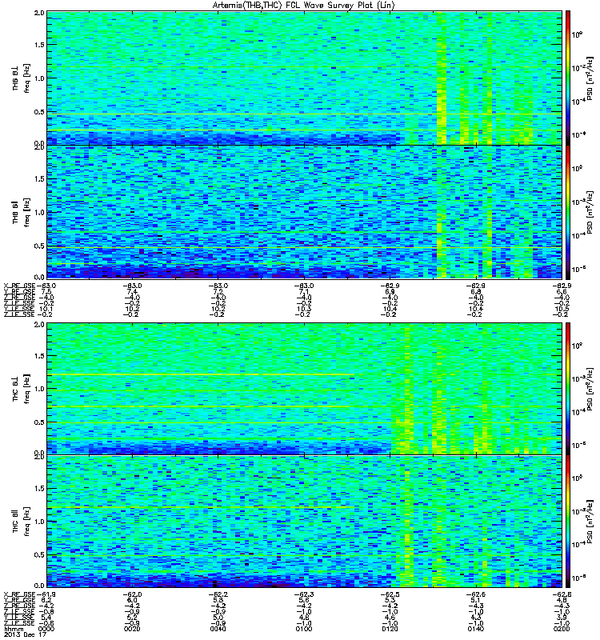Image resolution: width=600 pixels, height=640 pixels.
Task: Click the 1.0 tick on THB B-perpendicular axis
Action: coord(39,78)
